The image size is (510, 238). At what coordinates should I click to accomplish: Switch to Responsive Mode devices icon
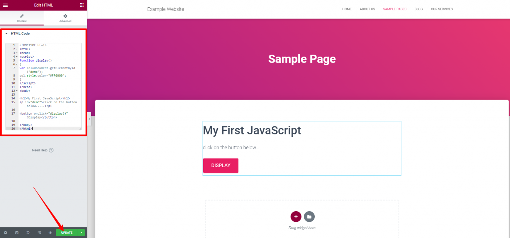point(39,233)
